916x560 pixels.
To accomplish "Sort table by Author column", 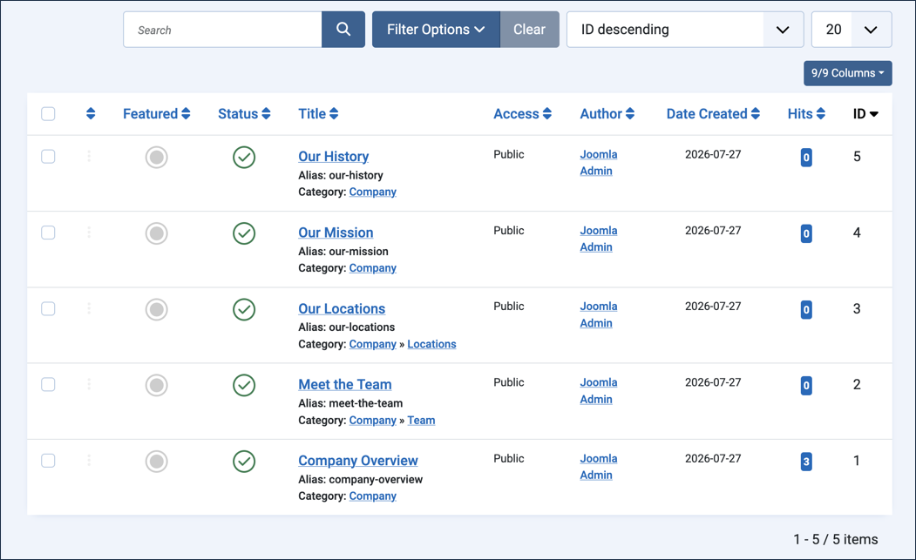I will pos(607,113).
